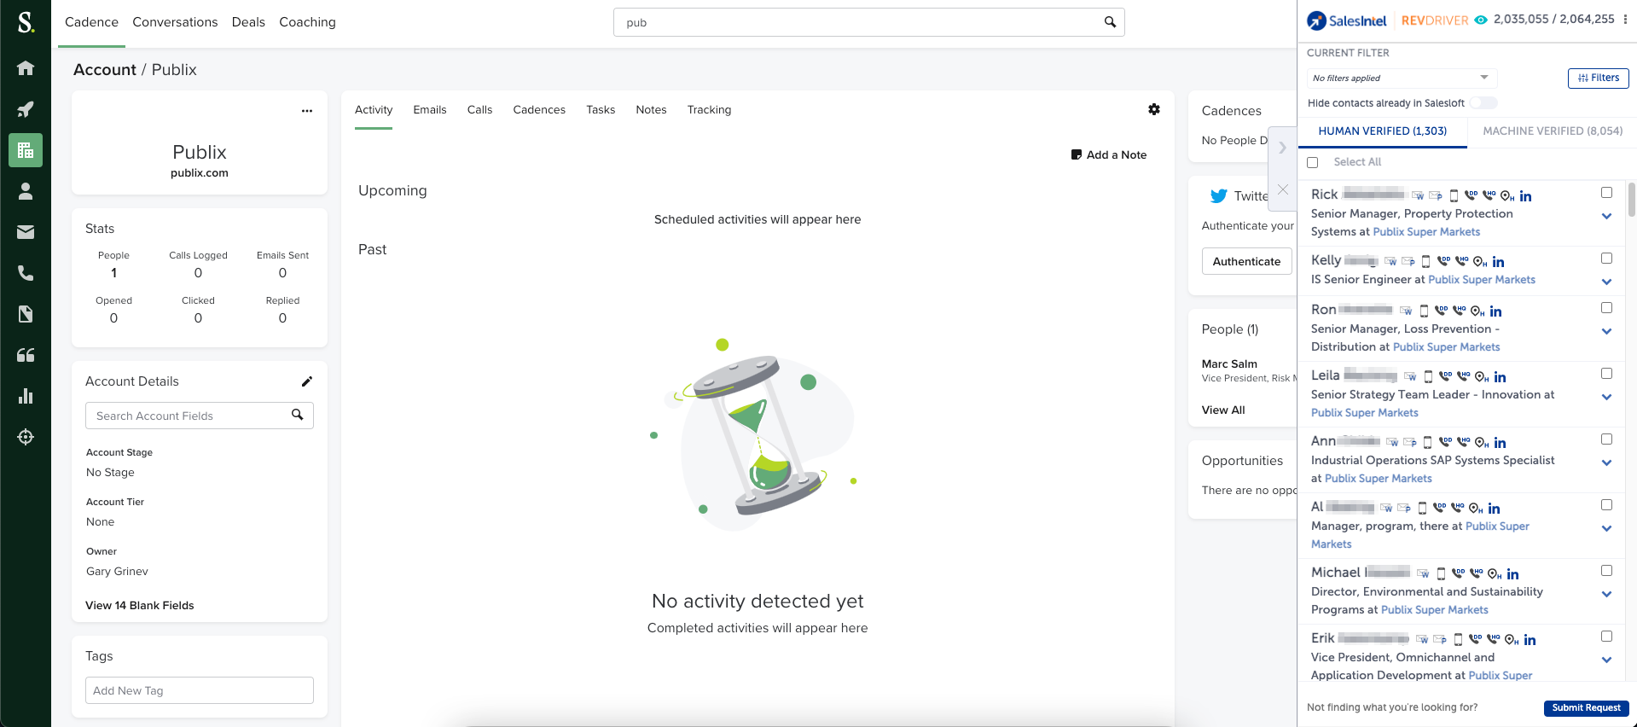Open the Templates document icon in sidebar
Image resolution: width=1637 pixels, height=727 pixels.
tap(26, 314)
